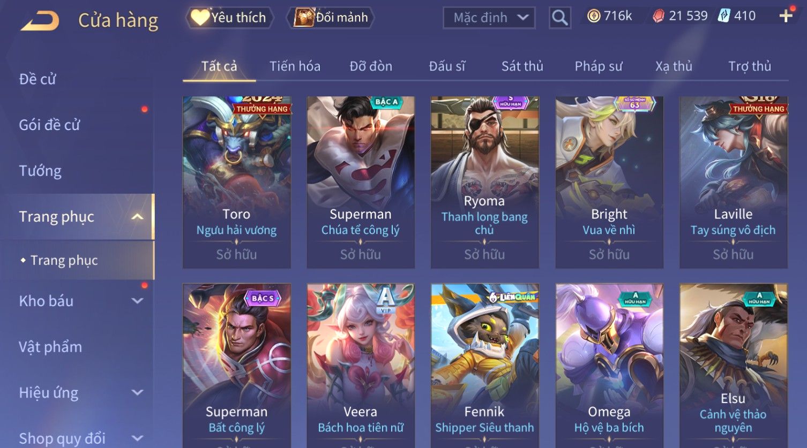Image resolution: width=807 pixels, height=448 pixels.
Task: Switch to the Tiến hóa tab
Action: [x=295, y=66]
